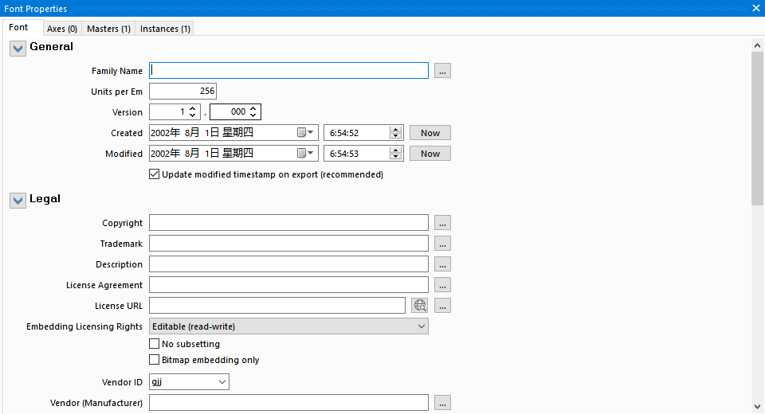Switch to the Masters (1) tab
The image size is (765, 414).
click(x=108, y=29)
